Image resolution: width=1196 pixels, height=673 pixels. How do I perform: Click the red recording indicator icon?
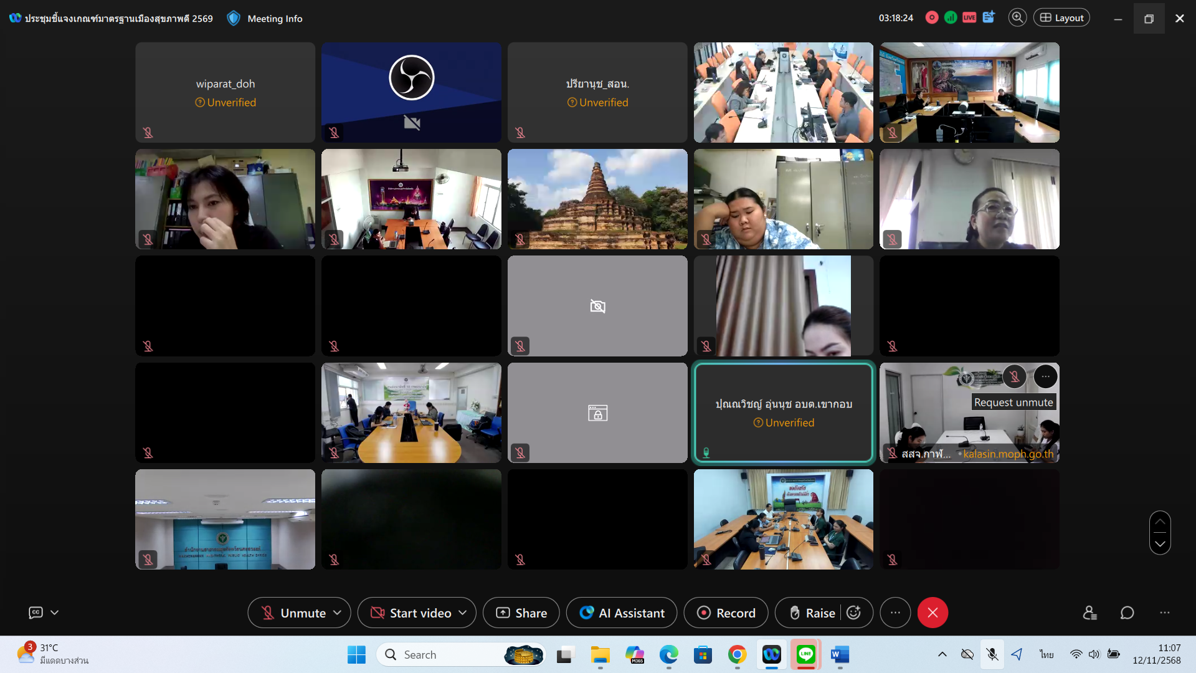tap(932, 17)
